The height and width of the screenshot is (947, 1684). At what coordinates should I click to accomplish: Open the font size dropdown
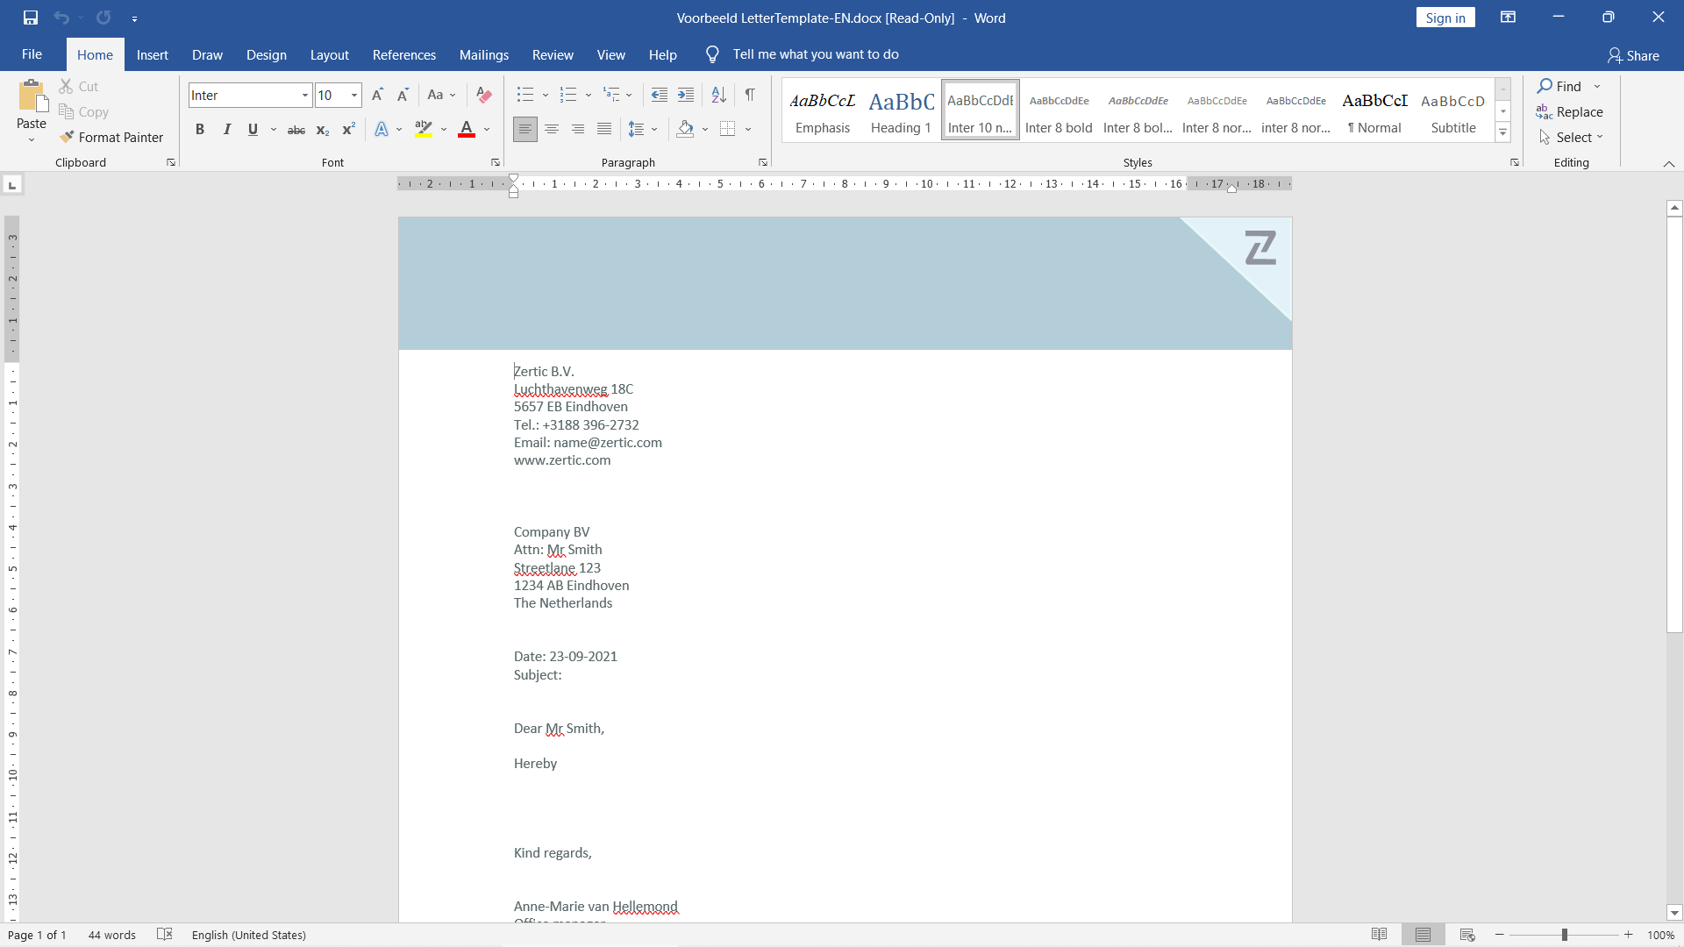click(x=354, y=95)
